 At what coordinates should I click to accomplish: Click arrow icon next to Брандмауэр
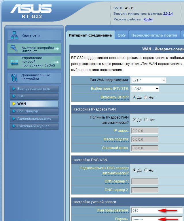[14, 111]
